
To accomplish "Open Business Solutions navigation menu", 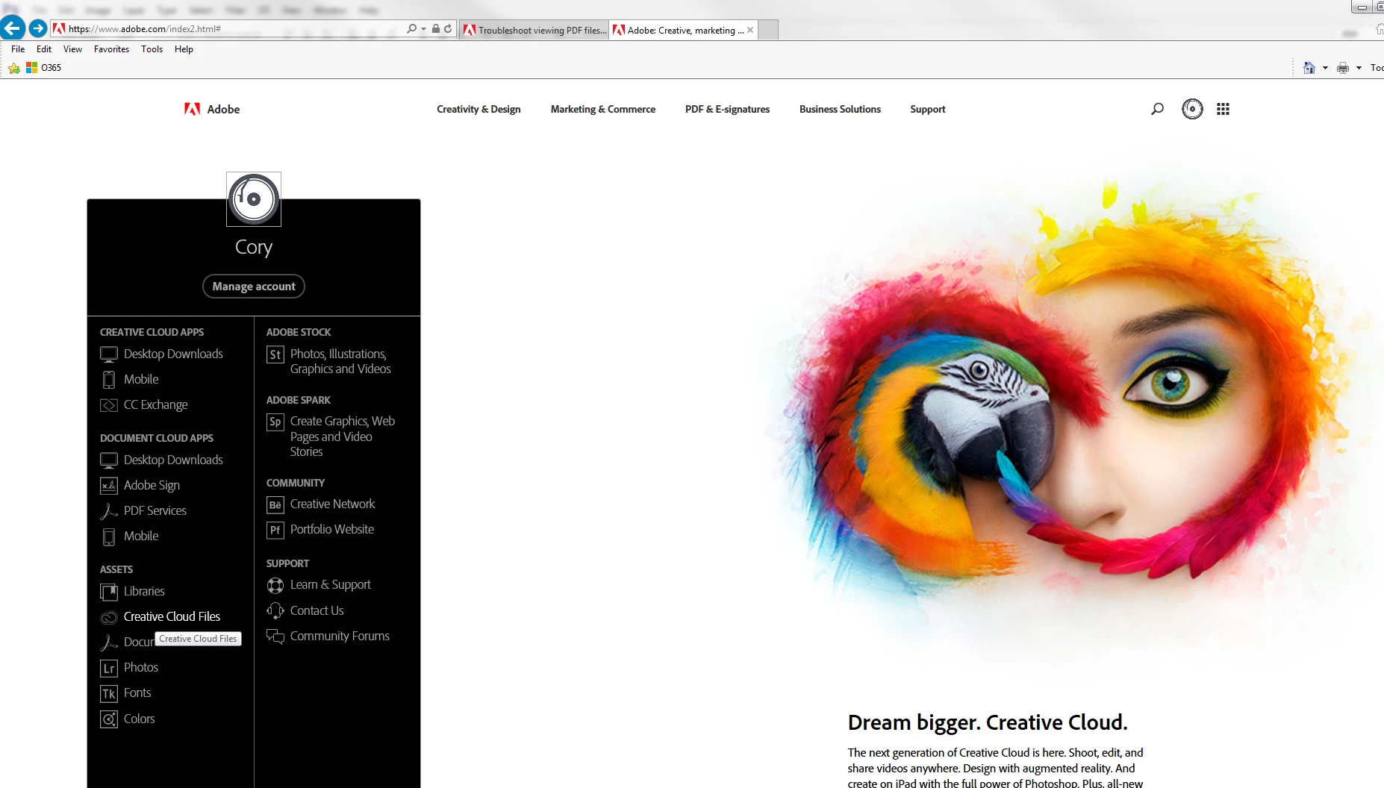I will click(x=840, y=109).
